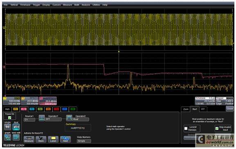236x149 pixels.
Task: Enable Limit # Sweeps checkbox
Action: point(186,129)
